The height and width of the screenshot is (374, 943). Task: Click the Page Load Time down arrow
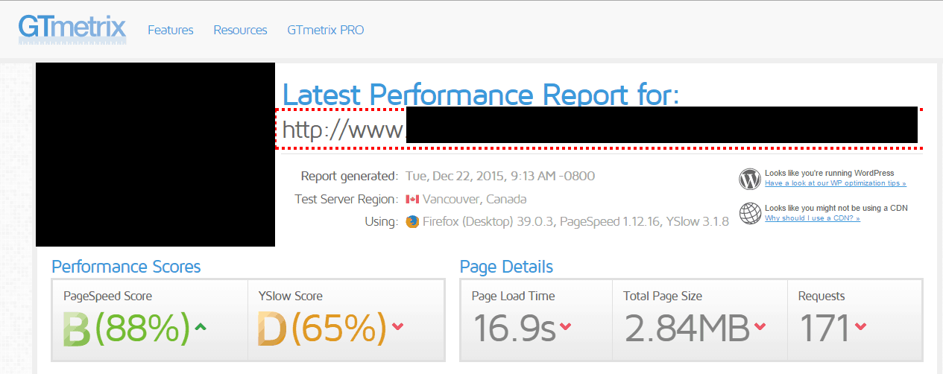pos(565,326)
